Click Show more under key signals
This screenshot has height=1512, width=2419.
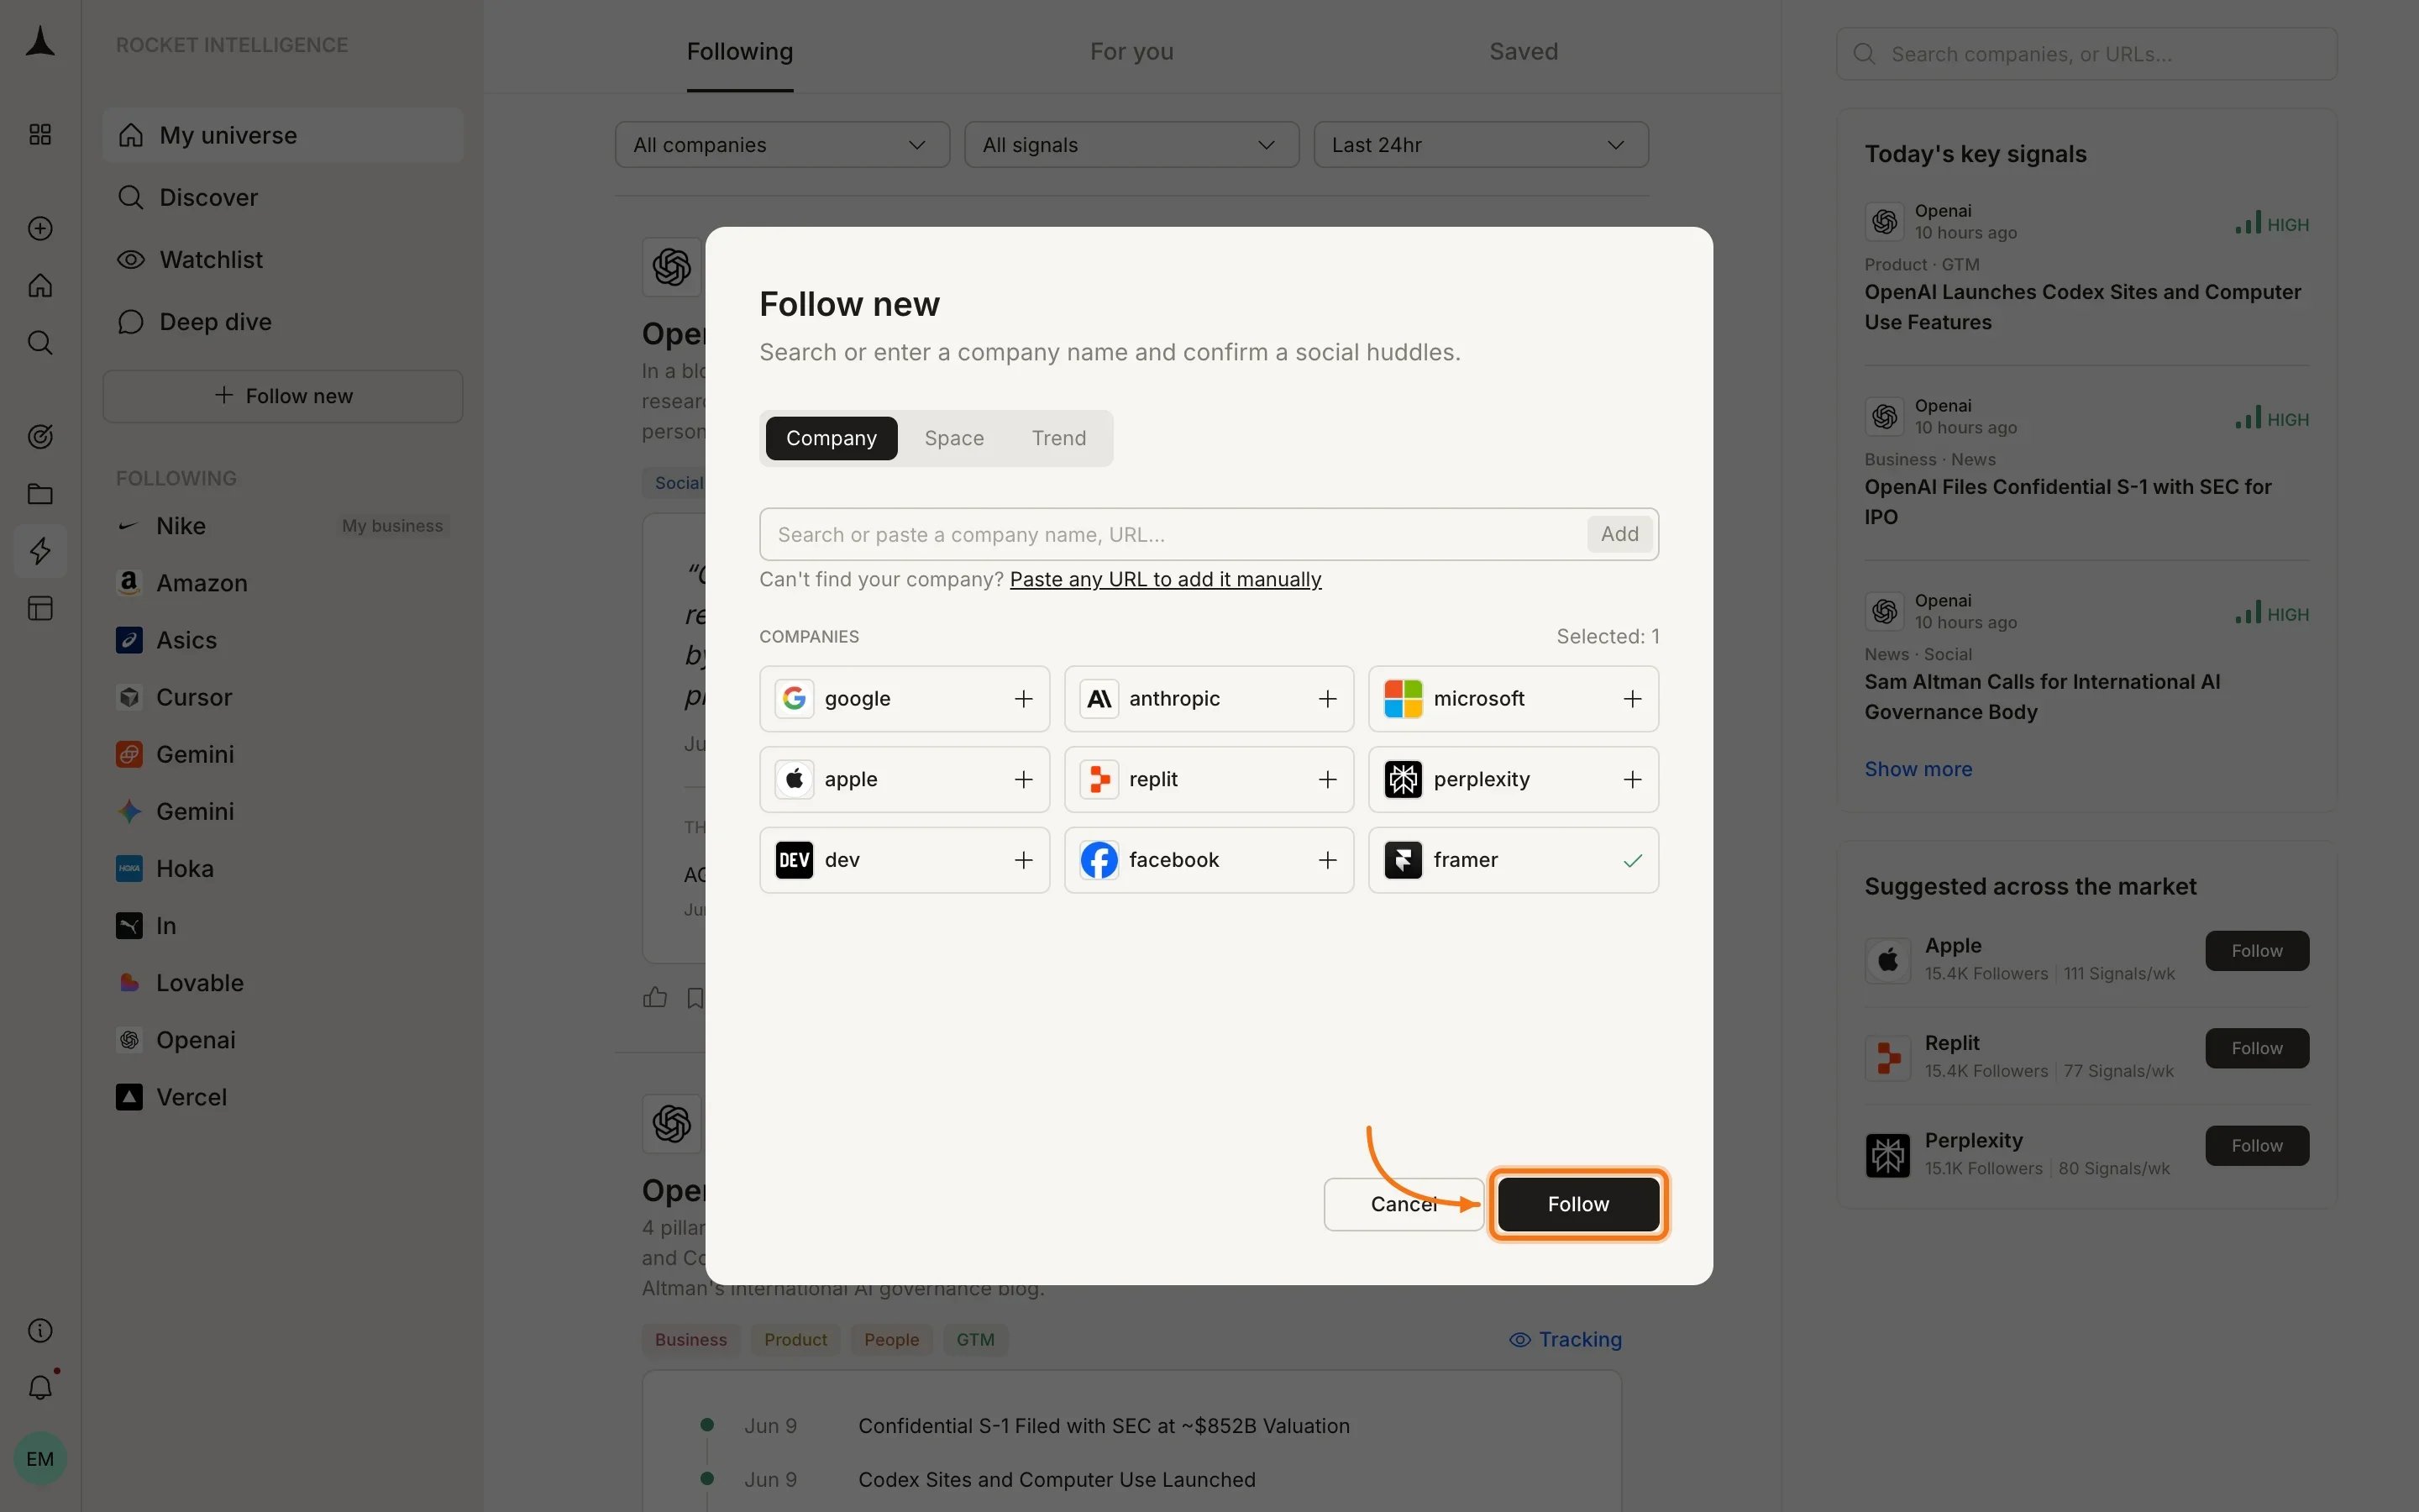[x=1918, y=769]
